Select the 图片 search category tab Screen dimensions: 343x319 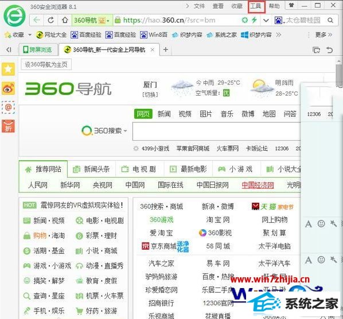coord(206,114)
